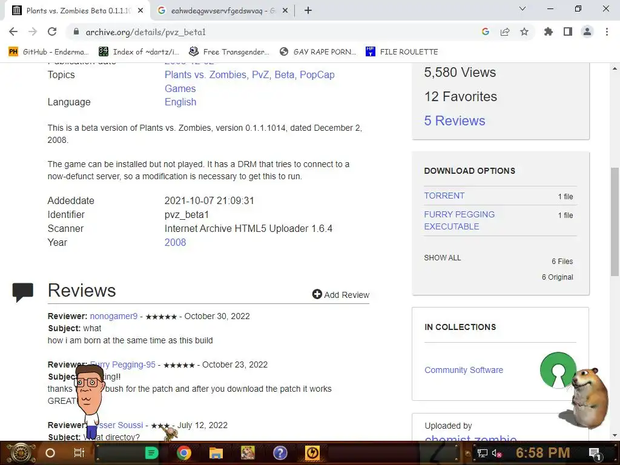Click the scrollbar up arrow

[615, 68]
